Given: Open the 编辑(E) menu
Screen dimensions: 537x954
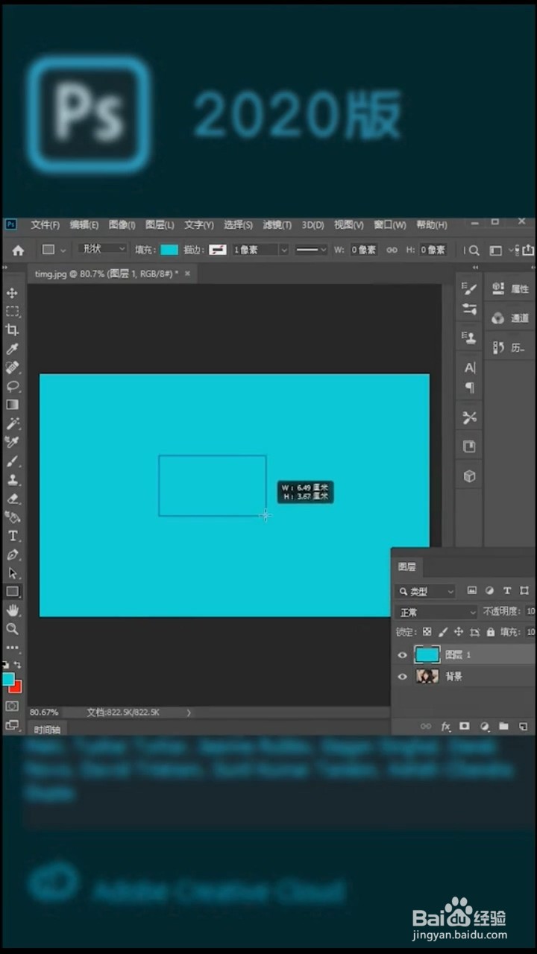Looking at the screenshot, I should point(84,225).
